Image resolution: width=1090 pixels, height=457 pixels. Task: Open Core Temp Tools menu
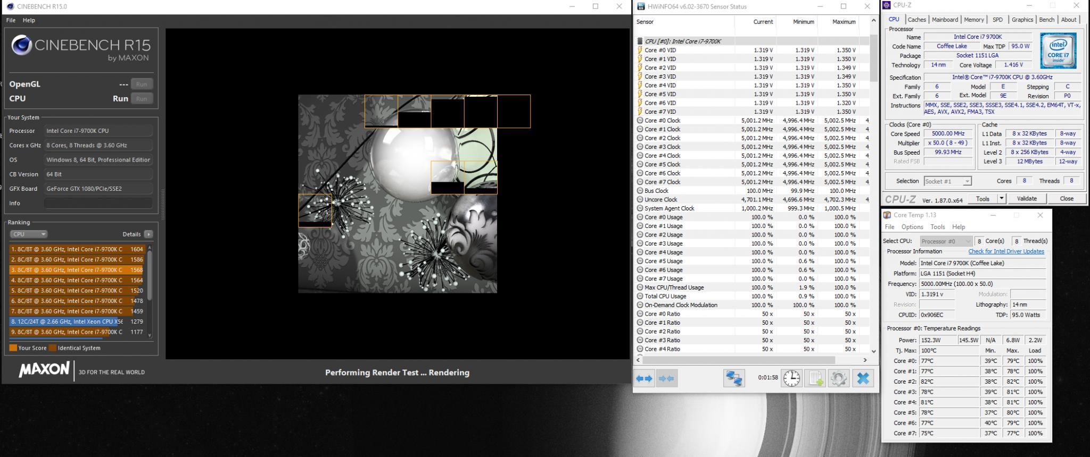coord(938,227)
